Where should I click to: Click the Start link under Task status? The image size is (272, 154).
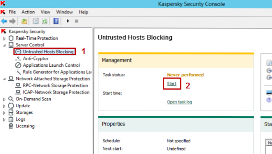(x=172, y=84)
